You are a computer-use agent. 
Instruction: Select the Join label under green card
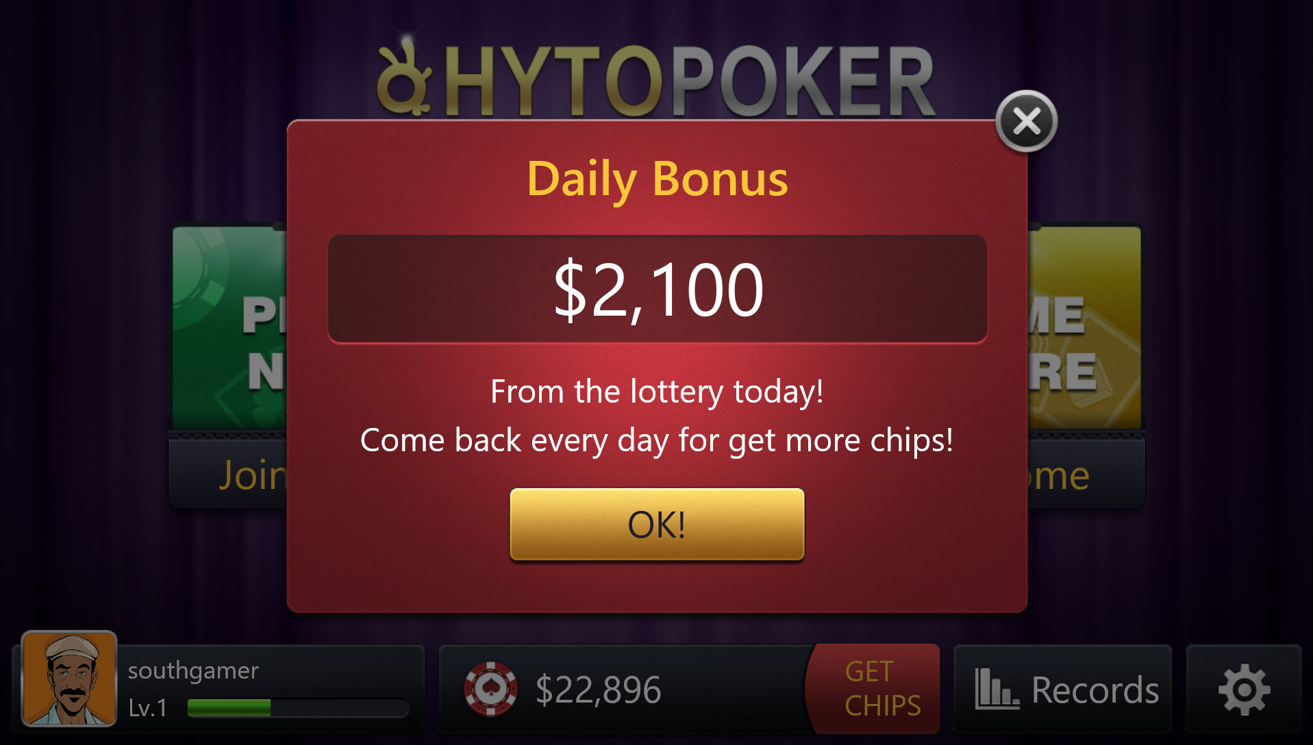coord(252,475)
